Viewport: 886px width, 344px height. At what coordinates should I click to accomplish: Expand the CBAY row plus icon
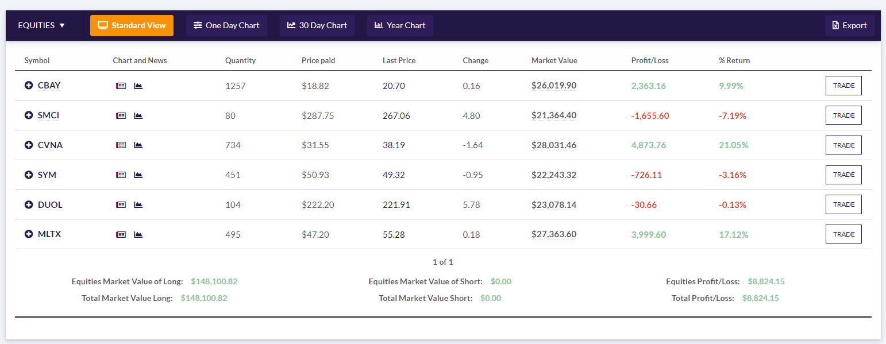click(x=29, y=86)
